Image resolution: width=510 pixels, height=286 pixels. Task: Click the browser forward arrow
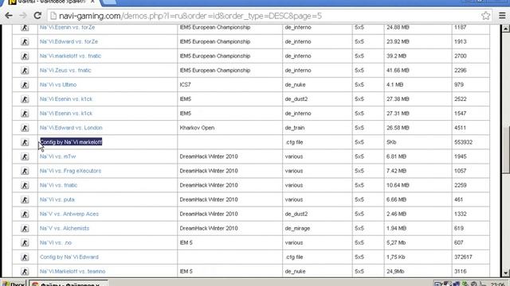point(23,16)
